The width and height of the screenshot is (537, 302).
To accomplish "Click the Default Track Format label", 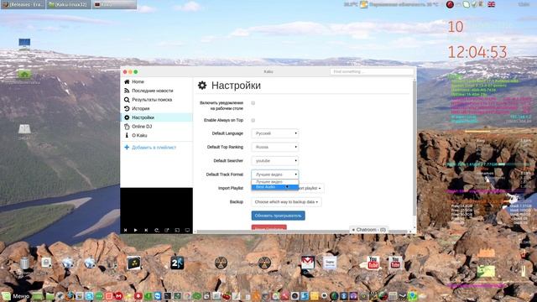I will (x=224, y=174).
